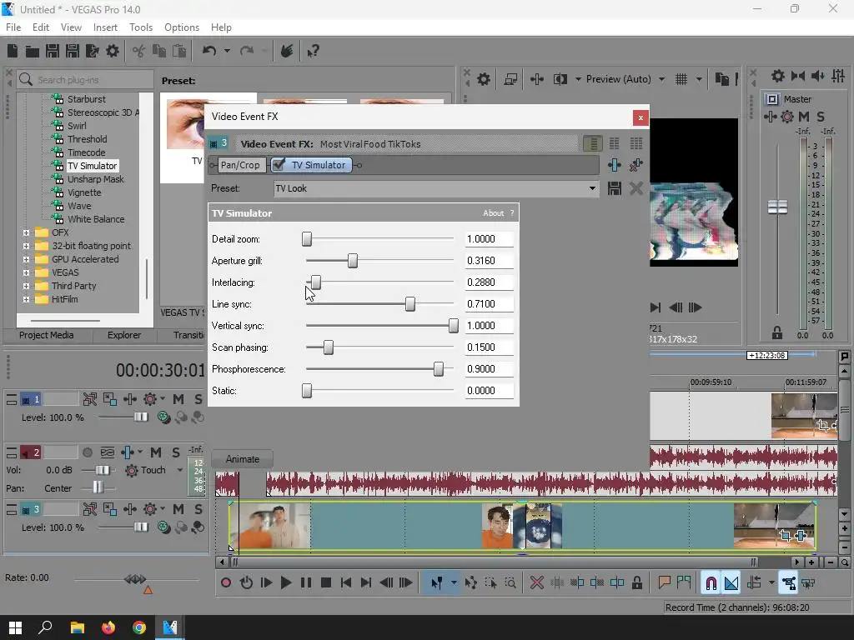Open TV Look preset dropdown
This screenshot has width=854, height=640.
592,188
